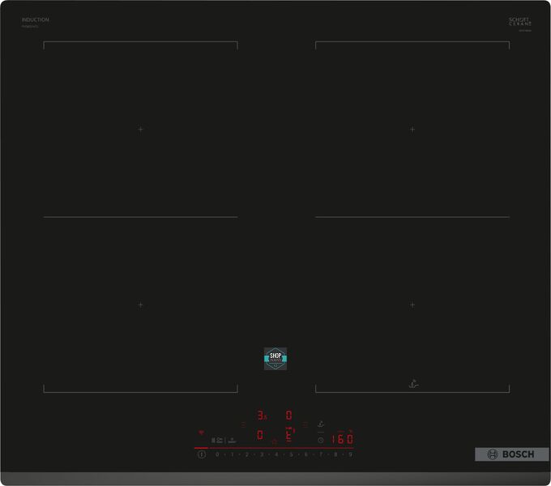Select the zone display showing 3
Viewport: 551px width, 486px height.
coord(261,415)
